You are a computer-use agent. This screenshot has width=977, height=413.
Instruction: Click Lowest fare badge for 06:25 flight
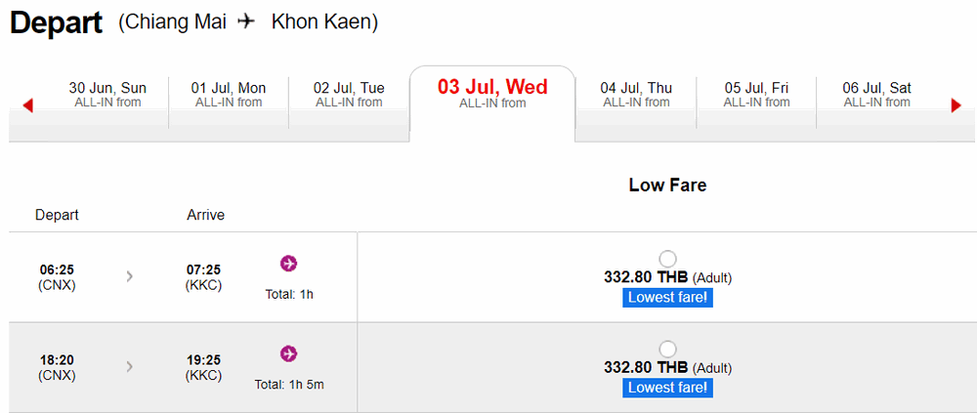coord(667,298)
